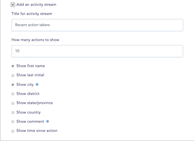The image size is (194, 141).
Task: Enable the Show last initial checkbox
Action: (x=13, y=75)
